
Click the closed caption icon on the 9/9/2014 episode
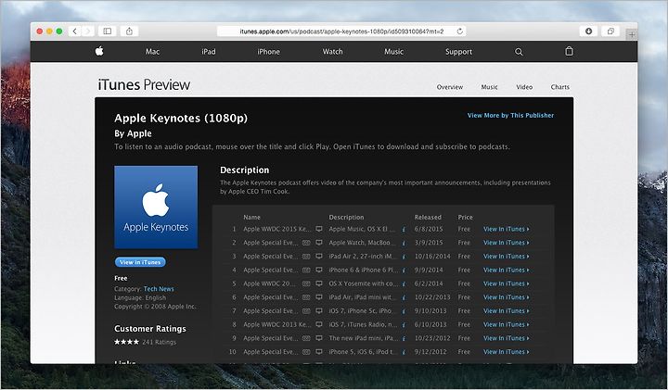tap(306, 270)
